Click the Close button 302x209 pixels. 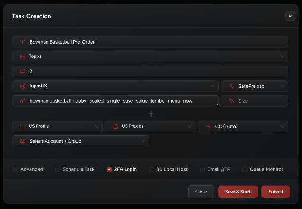201,192
